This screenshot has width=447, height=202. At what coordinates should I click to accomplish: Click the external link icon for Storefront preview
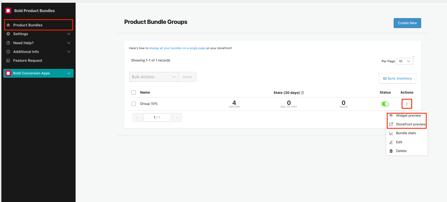click(391, 124)
